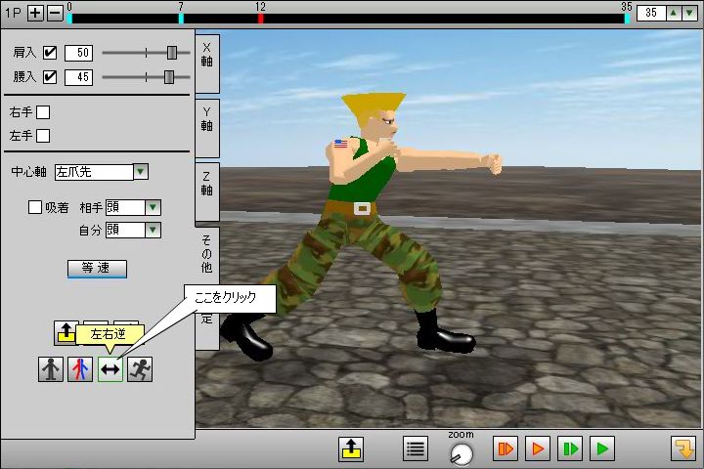Click the 腰入 slider handle
Viewport: 704px width, 469px height.
[x=169, y=77]
